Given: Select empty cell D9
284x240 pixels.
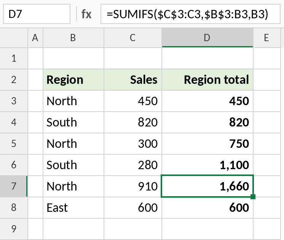Looking at the screenshot, I should (x=207, y=229).
